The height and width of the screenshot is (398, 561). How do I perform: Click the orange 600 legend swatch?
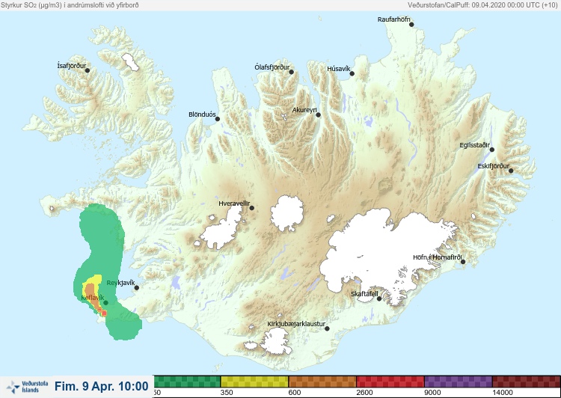[x=322, y=382]
